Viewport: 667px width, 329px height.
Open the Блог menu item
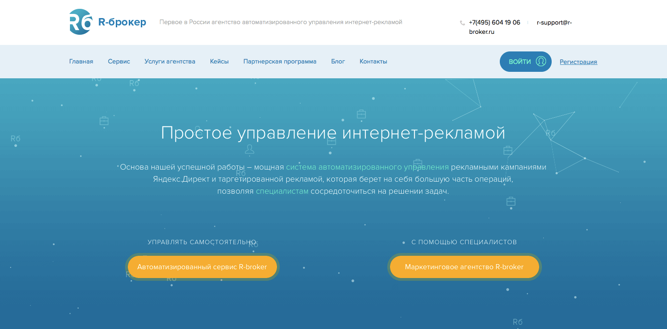click(338, 62)
